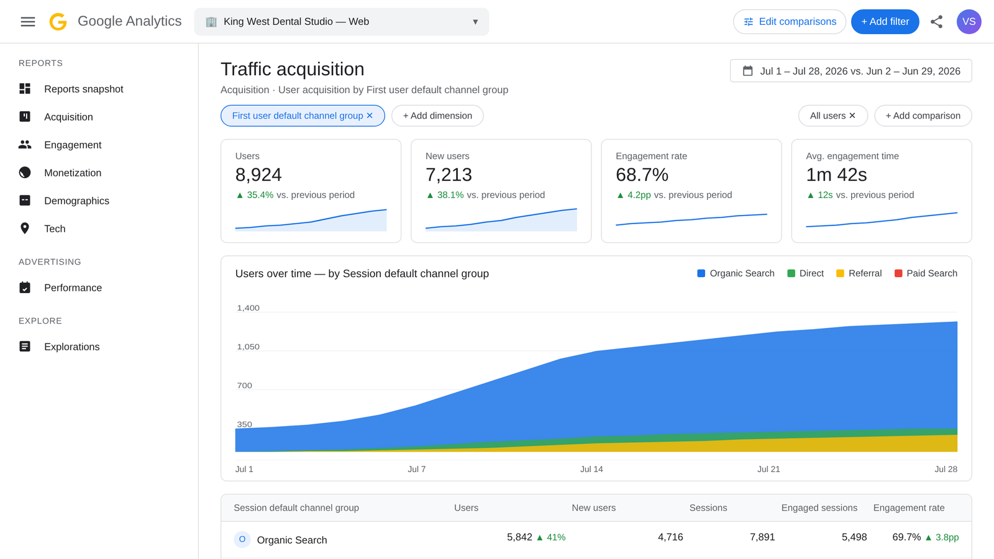Sort by Session default channel group column

[x=296, y=507]
